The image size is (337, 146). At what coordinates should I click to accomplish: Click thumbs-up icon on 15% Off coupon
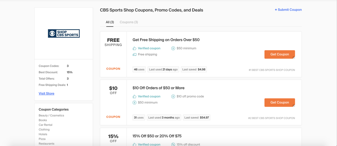click(135, 144)
